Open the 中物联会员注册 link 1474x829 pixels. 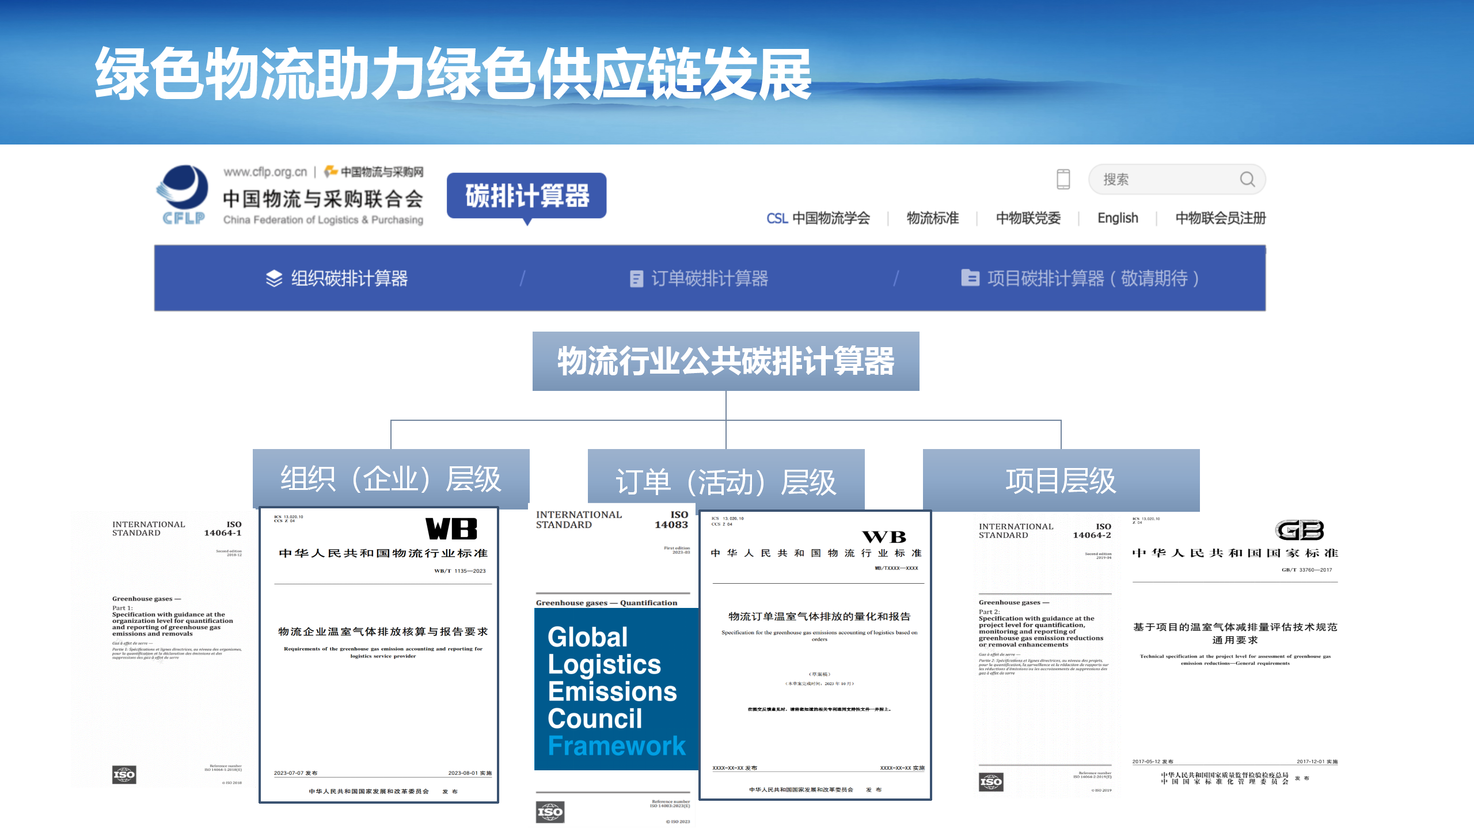point(1221,218)
